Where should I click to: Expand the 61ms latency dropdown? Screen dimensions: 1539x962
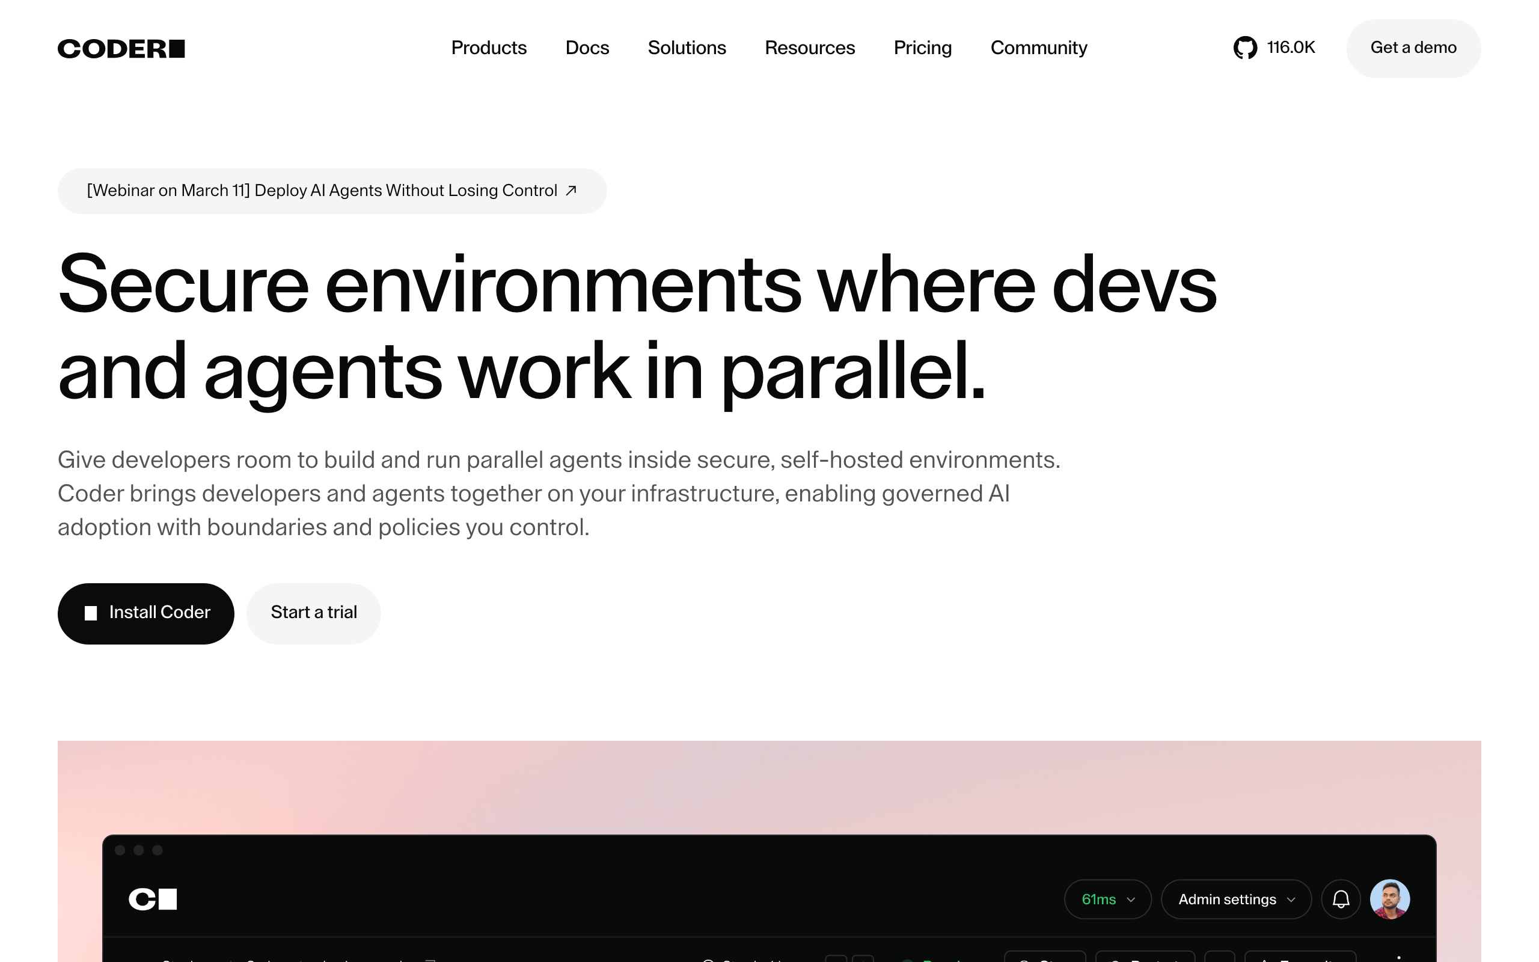coord(1107,899)
